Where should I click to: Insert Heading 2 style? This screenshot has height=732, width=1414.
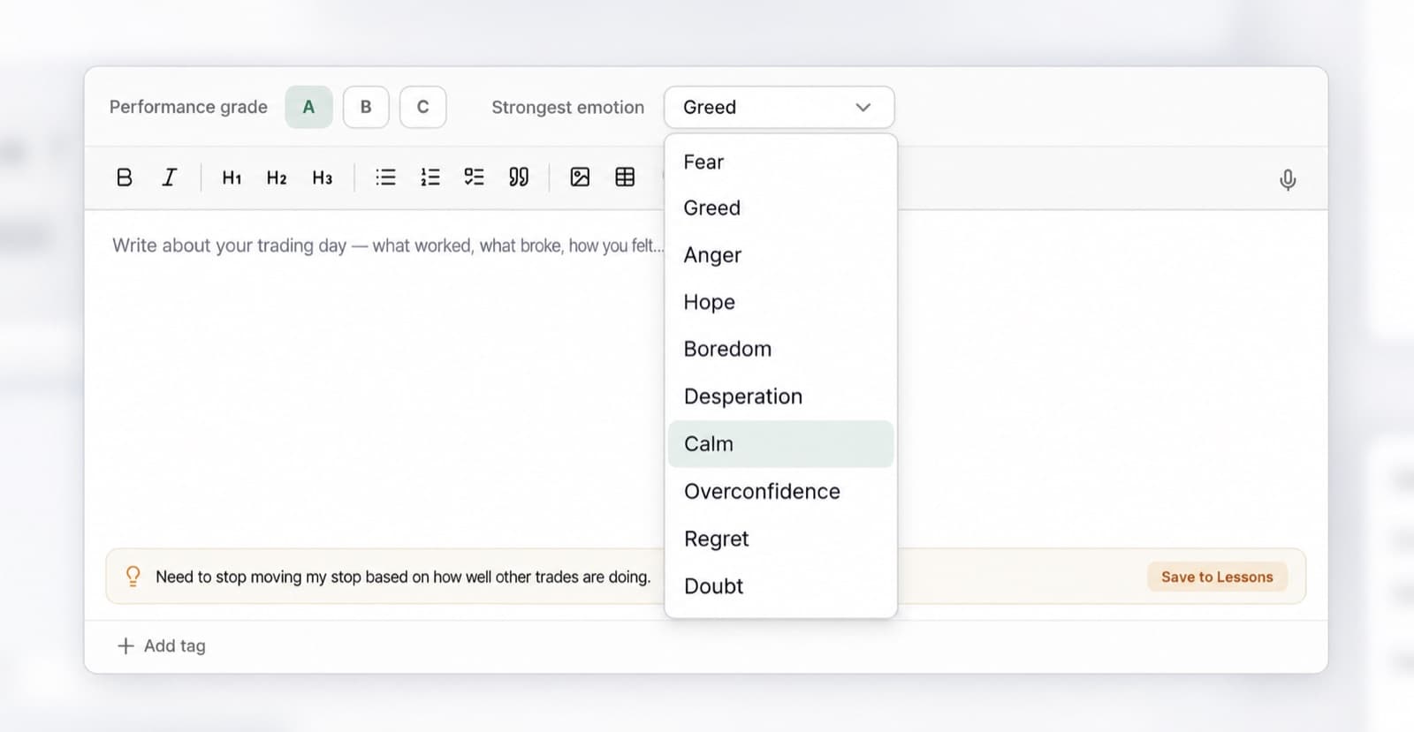click(x=277, y=177)
